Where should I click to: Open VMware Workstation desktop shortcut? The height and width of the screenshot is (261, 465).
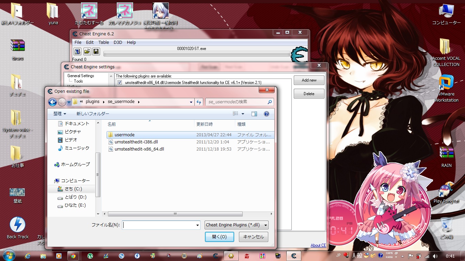446,88
